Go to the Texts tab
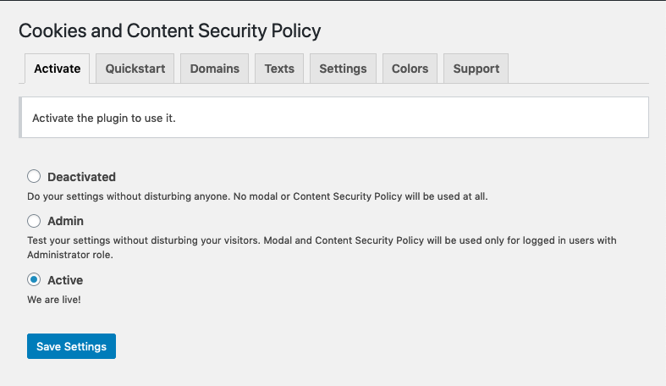The width and height of the screenshot is (666, 386). [279, 69]
